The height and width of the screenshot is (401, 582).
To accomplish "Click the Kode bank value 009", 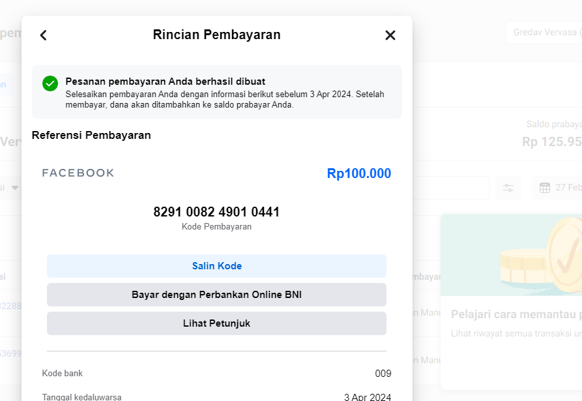I will tap(383, 374).
